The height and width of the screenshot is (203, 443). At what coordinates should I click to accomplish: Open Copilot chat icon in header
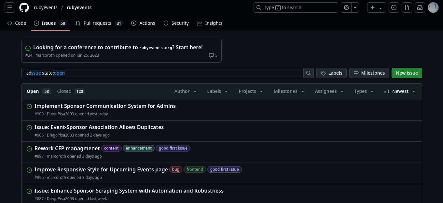pos(346,7)
